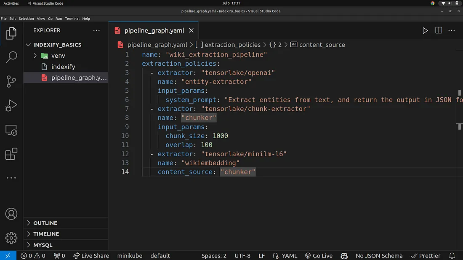
Task: Open editor More Actions ellipsis
Action: (x=452, y=30)
